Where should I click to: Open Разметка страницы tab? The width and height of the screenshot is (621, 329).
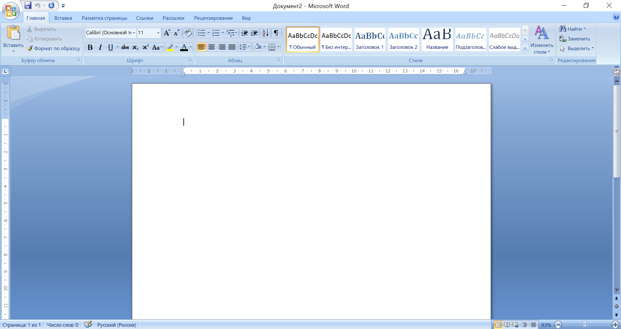click(104, 18)
